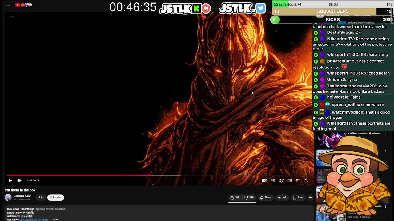394x221 pixels.
Task: Open more actions three-dot menu
Action: coord(310,197)
